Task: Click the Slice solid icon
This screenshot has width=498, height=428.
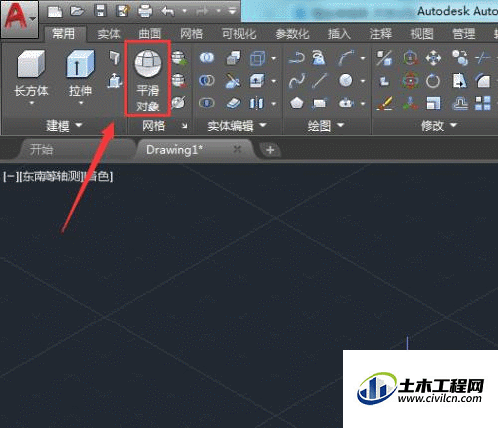Action: pyautogui.click(x=232, y=81)
